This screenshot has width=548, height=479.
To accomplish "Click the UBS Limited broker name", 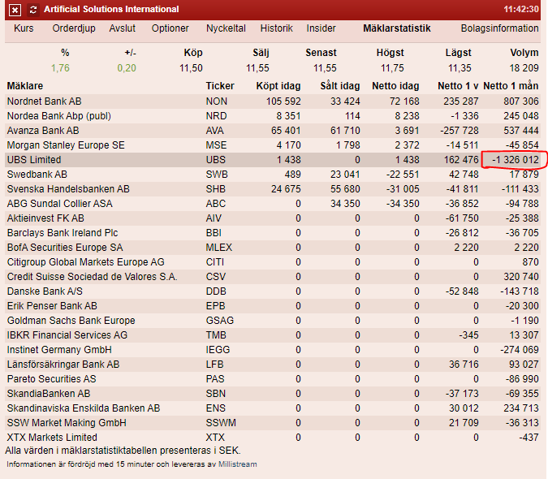I will 34,160.
